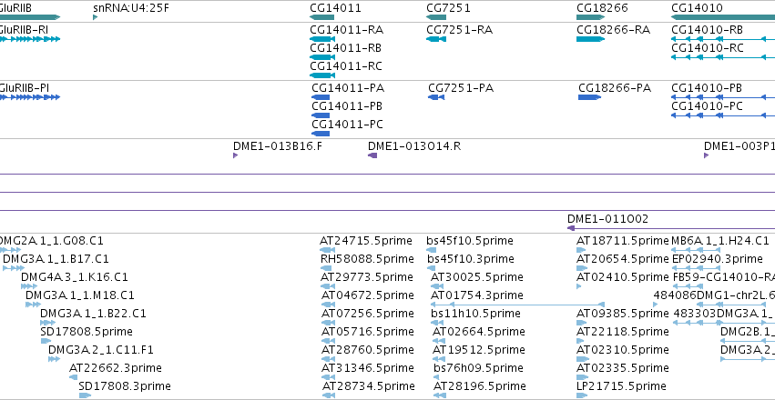Click the CG7251-RA transcript
This screenshot has height=400, width=775.
click(436, 39)
